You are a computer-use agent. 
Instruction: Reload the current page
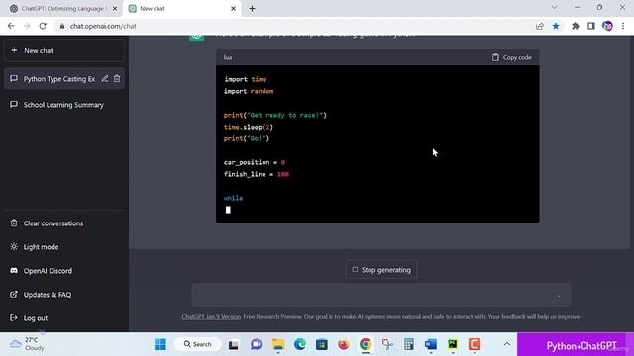43,26
